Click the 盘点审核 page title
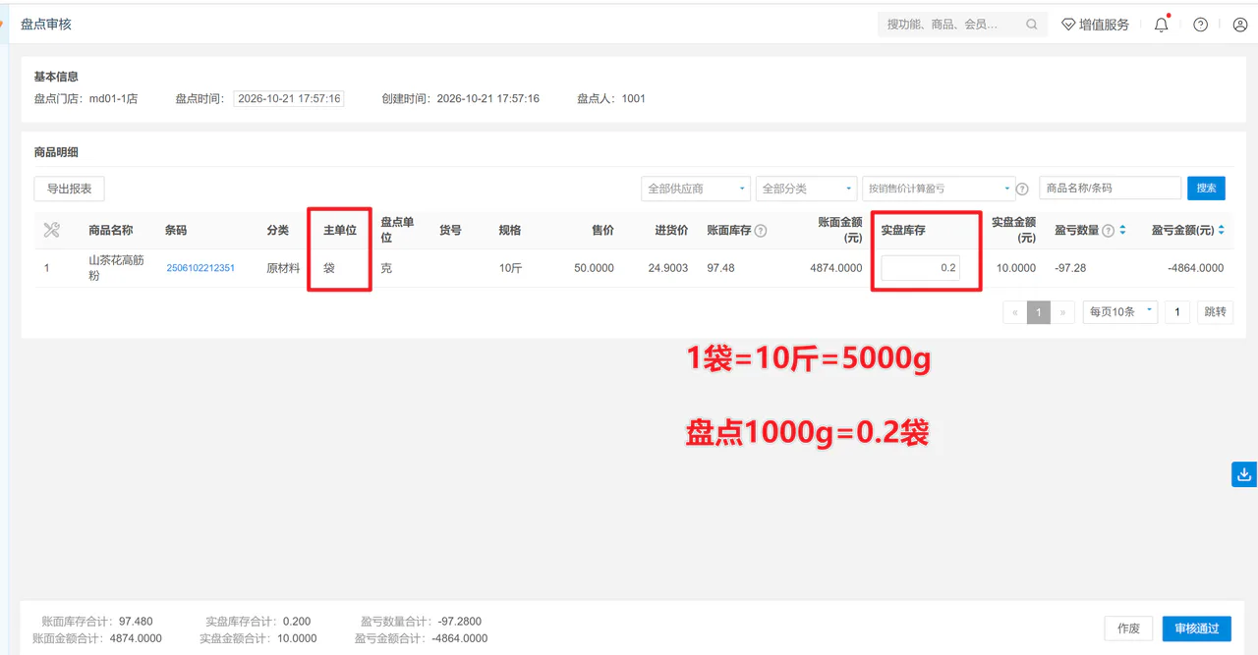 [x=46, y=25]
